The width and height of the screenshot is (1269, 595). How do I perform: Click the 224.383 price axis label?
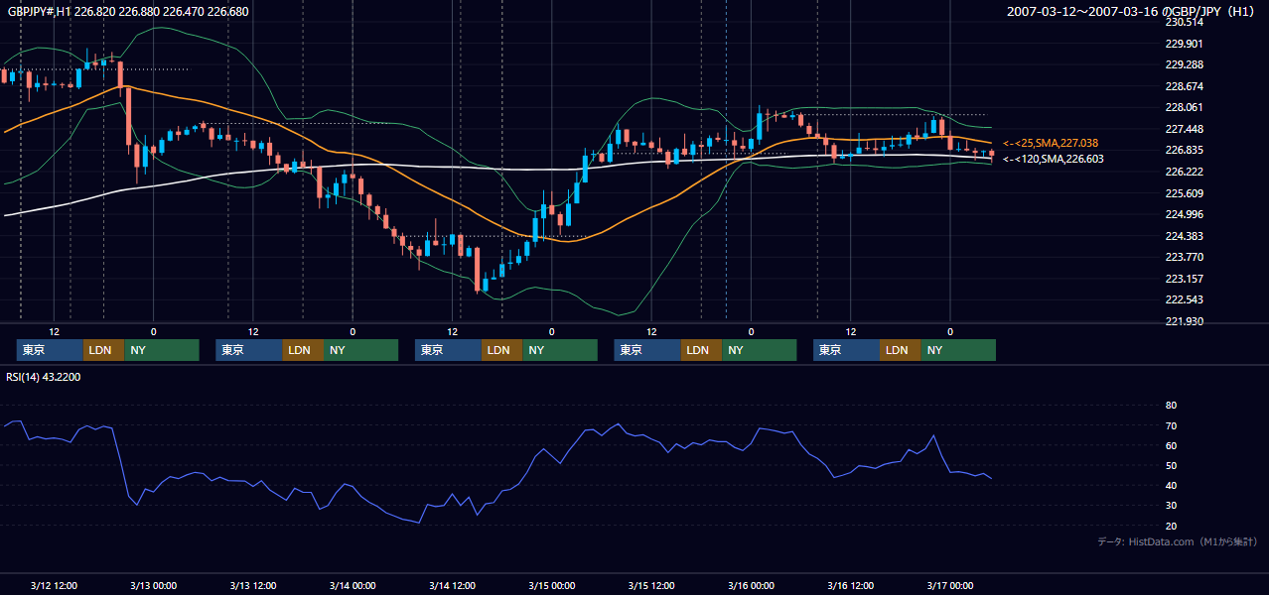click(1184, 236)
